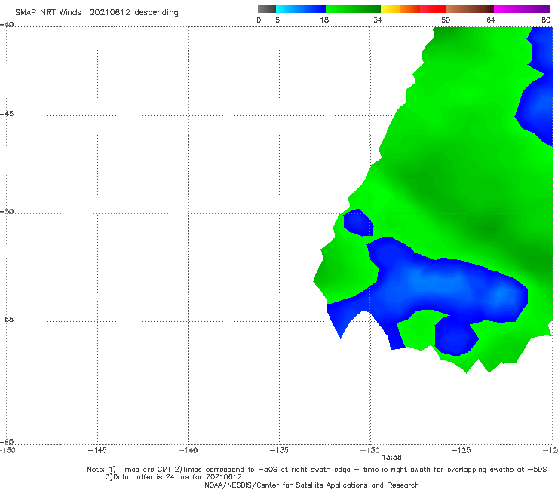Click the color bar label "64"

pyautogui.click(x=491, y=20)
